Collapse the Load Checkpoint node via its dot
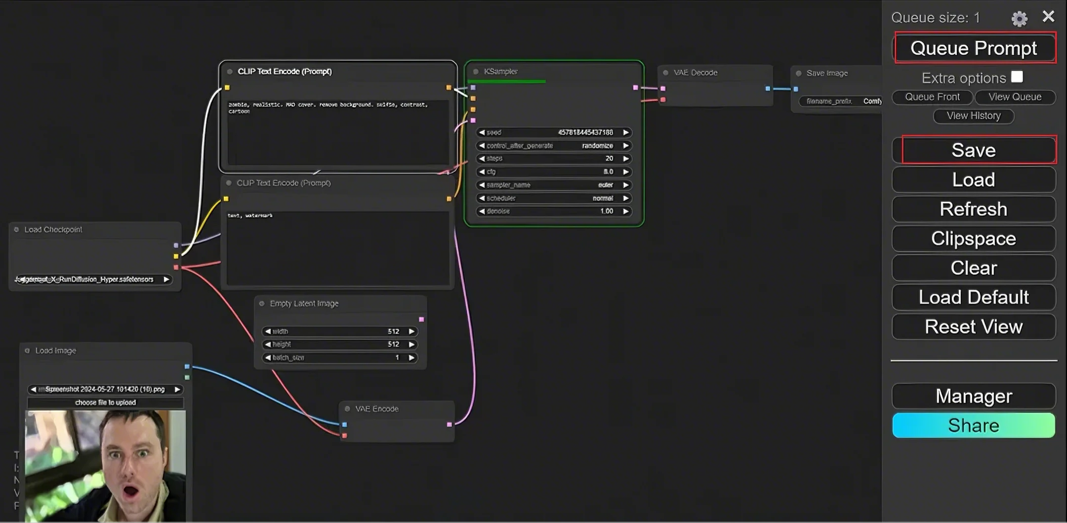 16,229
